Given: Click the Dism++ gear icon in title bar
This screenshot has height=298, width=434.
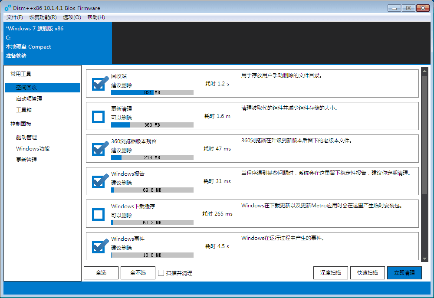Looking at the screenshot, I should [7, 7].
